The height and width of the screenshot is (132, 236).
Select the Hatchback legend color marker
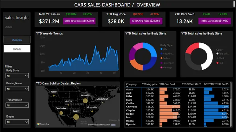click(x=162, y=54)
